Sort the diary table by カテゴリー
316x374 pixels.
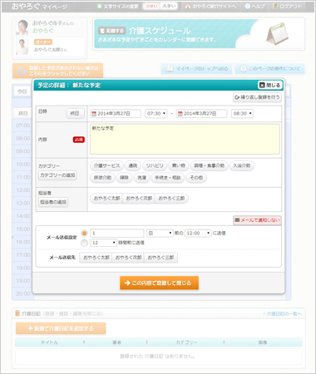(x=186, y=342)
